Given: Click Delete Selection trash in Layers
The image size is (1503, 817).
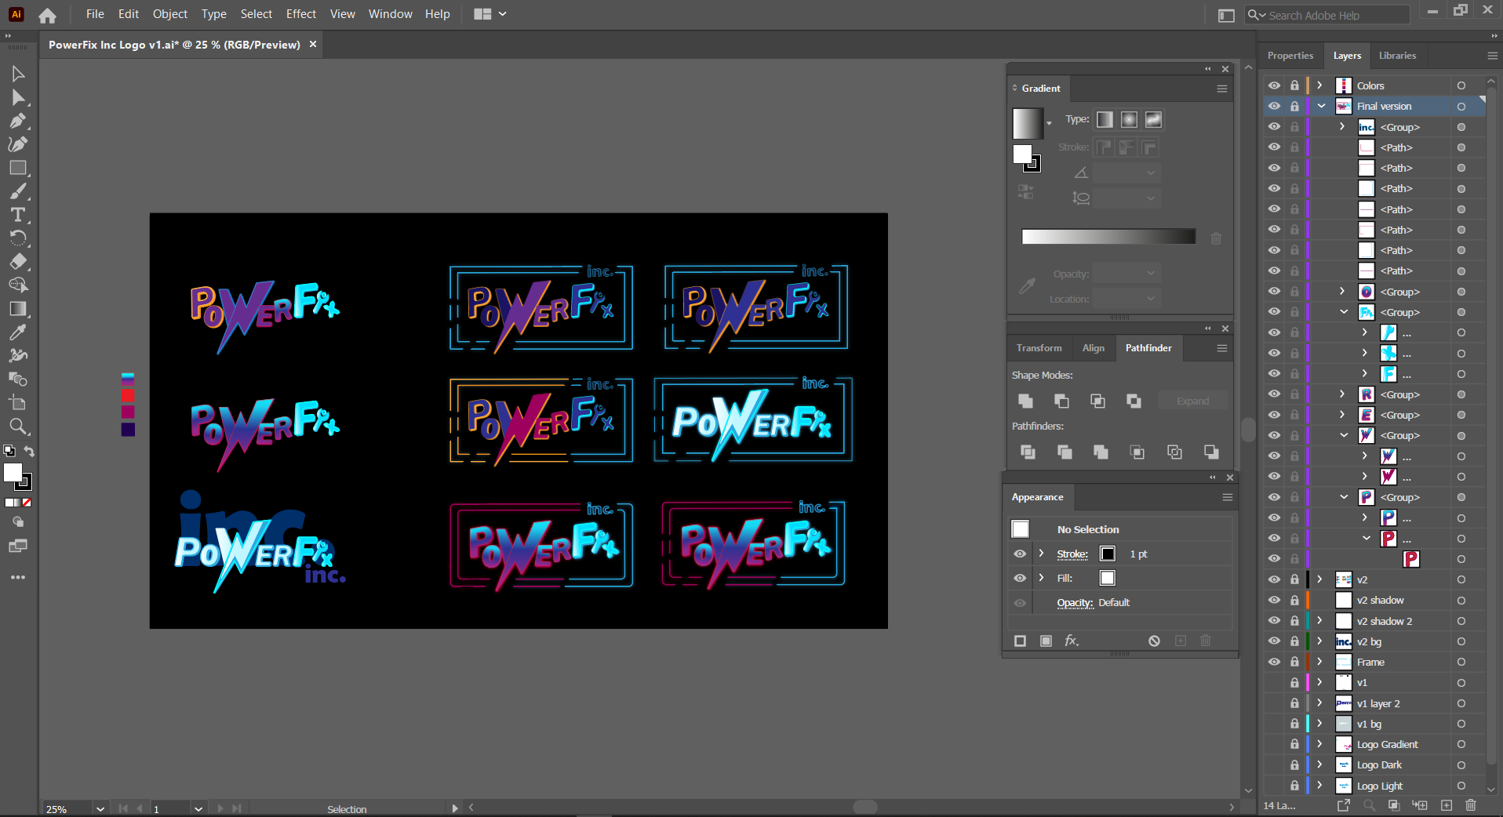Looking at the screenshot, I should pyautogui.click(x=1471, y=805).
